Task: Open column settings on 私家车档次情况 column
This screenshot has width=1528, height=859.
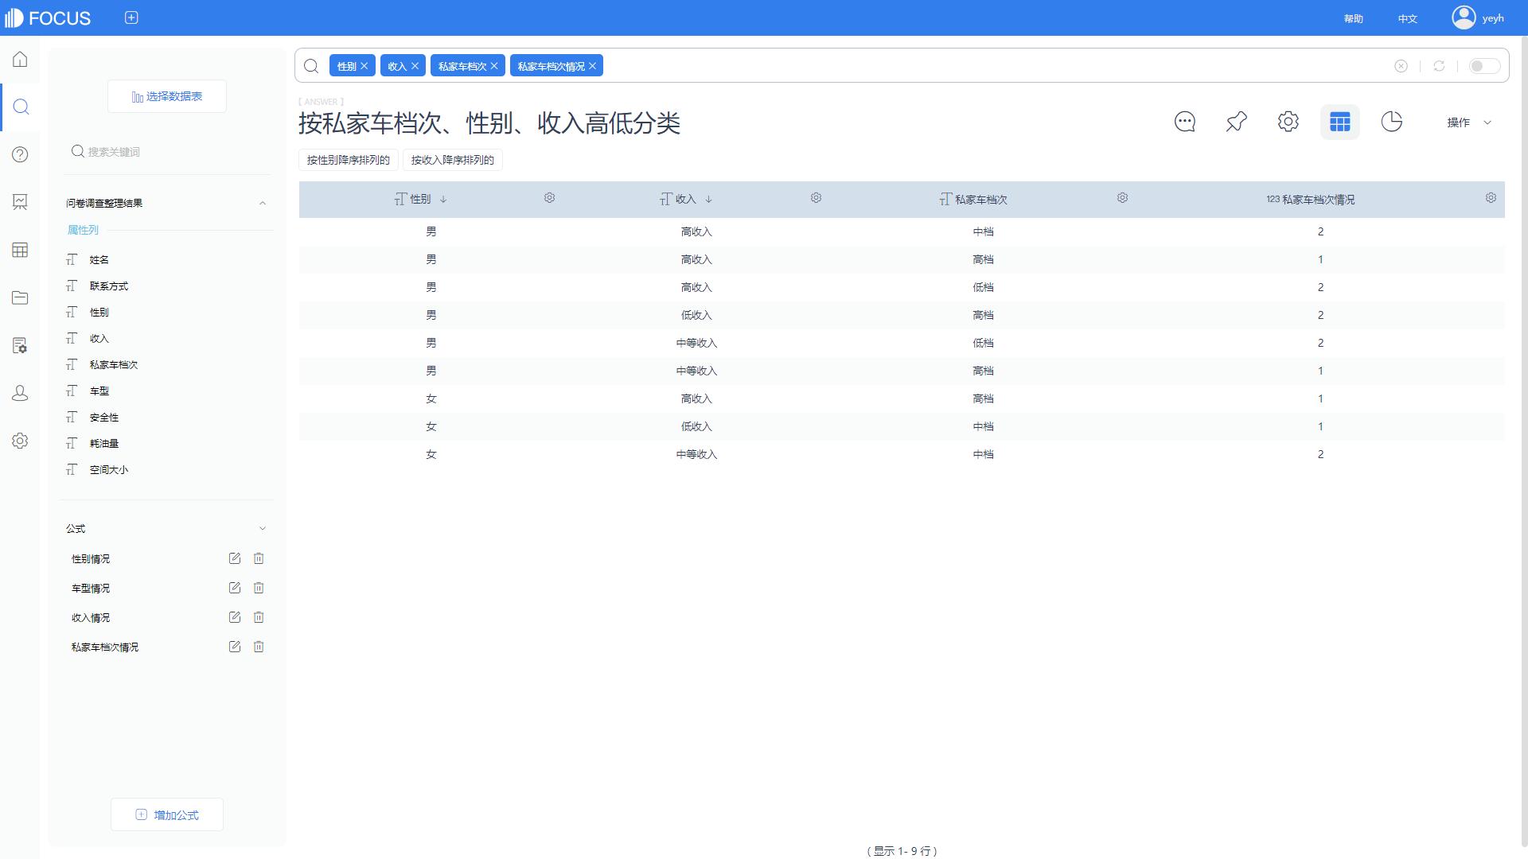Action: click(x=1490, y=198)
